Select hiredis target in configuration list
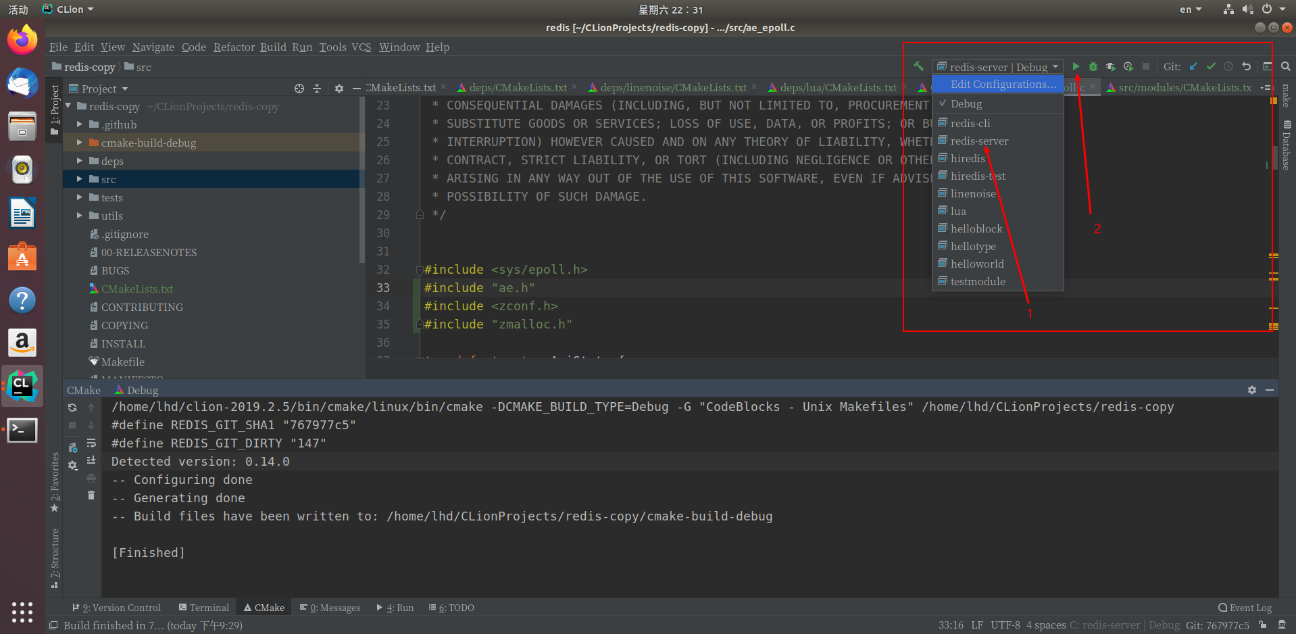 [997, 158]
